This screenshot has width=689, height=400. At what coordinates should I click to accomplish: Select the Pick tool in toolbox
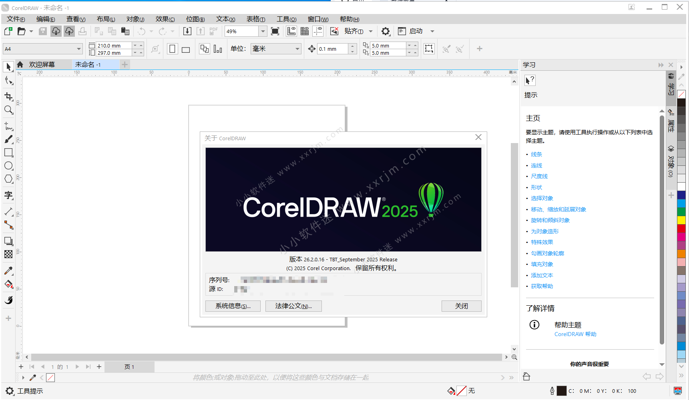[8, 67]
